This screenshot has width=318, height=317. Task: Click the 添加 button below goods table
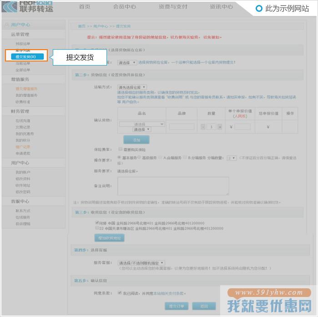click(136, 140)
